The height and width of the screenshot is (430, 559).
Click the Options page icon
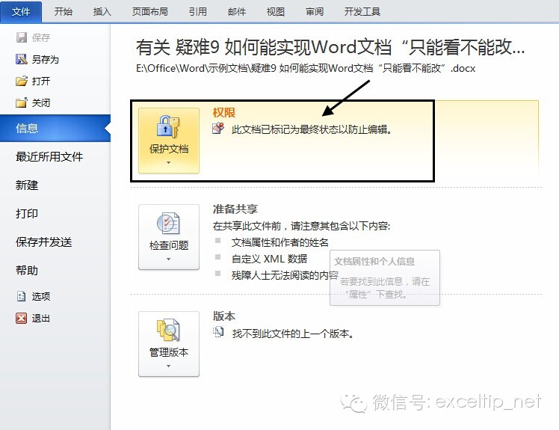pos(22,296)
